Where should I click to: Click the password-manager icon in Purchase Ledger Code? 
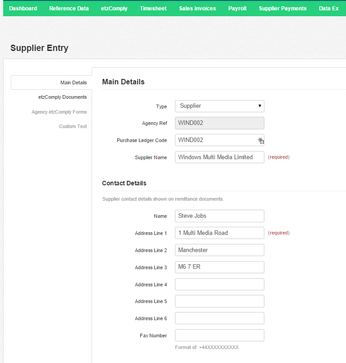point(261,141)
